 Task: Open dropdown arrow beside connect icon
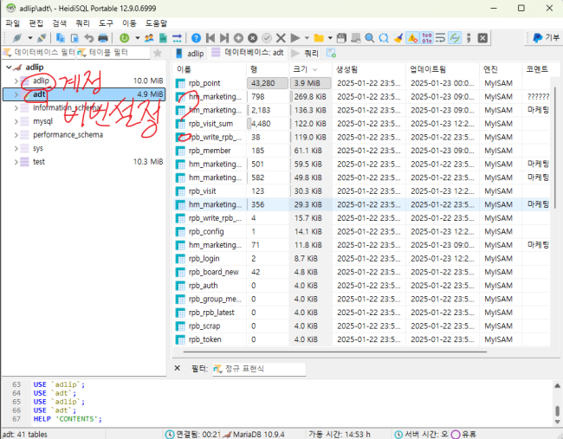(30, 38)
